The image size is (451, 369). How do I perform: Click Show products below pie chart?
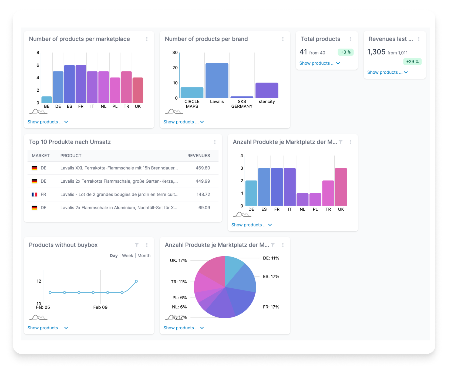(x=184, y=328)
